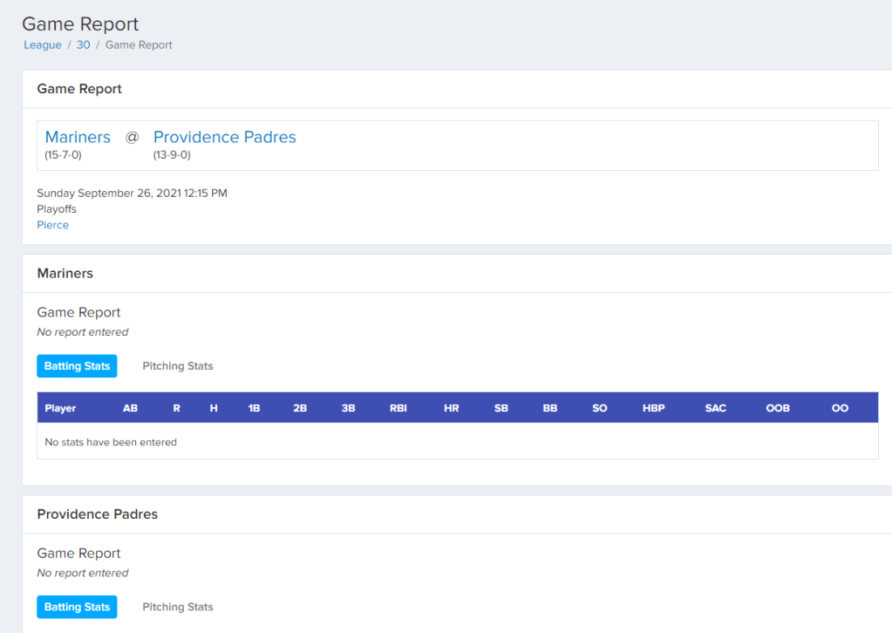Open the League breadcrumb link
This screenshot has height=633, width=892.
tap(42, 44)
